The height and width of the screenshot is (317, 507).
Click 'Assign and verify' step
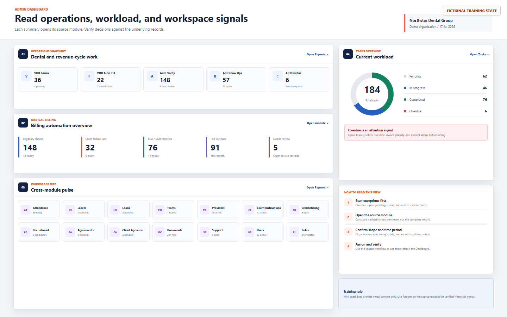[x=416, y=246]
